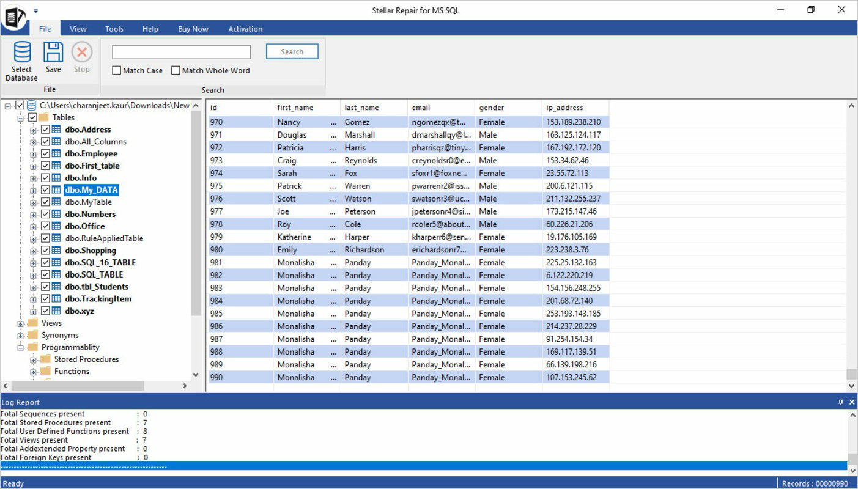Pin the Log Report panel

coord(841,402)
